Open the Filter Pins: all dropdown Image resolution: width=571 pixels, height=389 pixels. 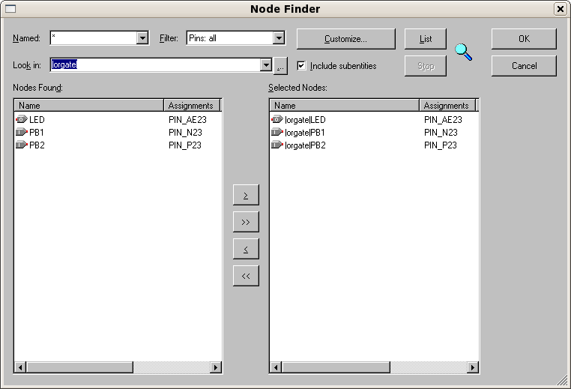[x=279, y=38]
